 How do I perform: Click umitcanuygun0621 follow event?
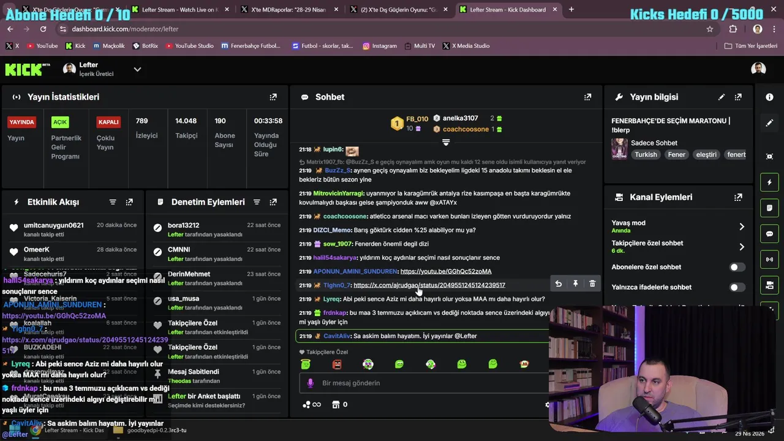tap(73, 230)
